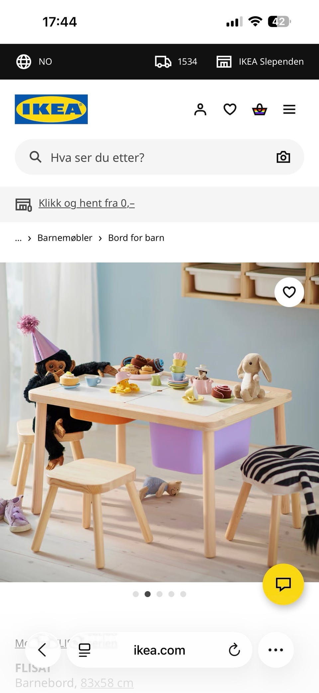Open the yellow chat bubble button
This screenshot has height=693, width=319.
pyautogui.click(x=283, y=584)
